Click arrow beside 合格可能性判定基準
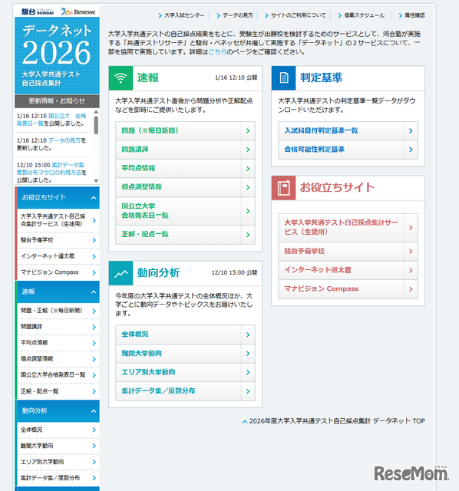This screenshot has width=459, height=491. click(411, 150)
